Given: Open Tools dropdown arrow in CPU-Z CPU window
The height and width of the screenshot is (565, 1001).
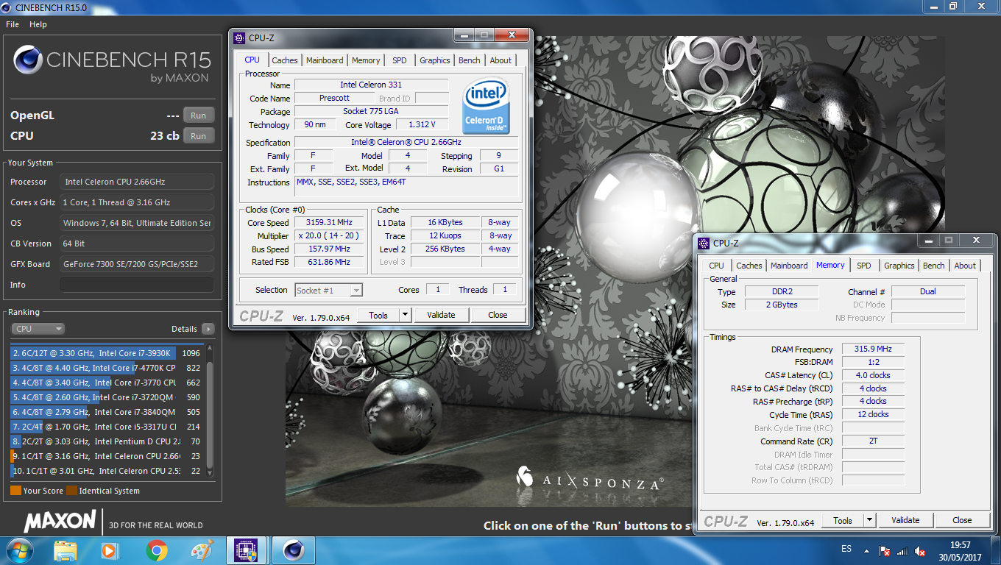Looking at the screenshot, I should click(x=405, y=315).
